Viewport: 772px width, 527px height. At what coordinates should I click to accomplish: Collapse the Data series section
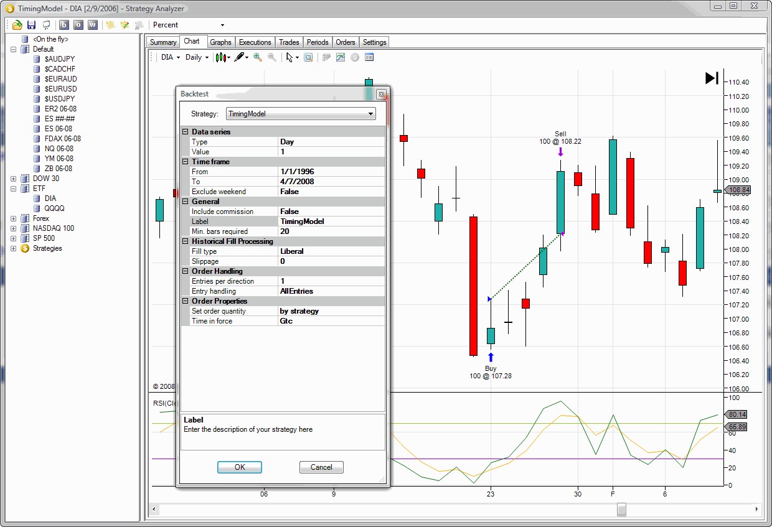click(185, 131)
